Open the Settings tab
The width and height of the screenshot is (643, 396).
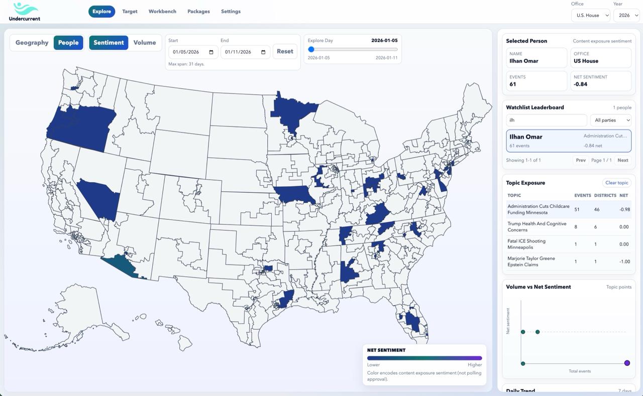(x=231, y=11)
